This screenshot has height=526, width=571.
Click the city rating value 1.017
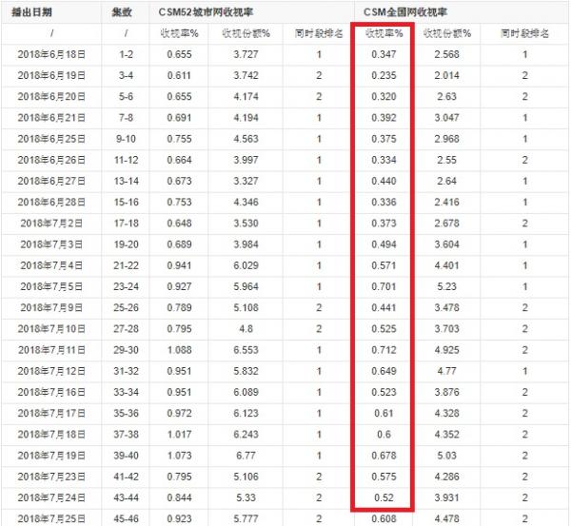coord(179,435)
